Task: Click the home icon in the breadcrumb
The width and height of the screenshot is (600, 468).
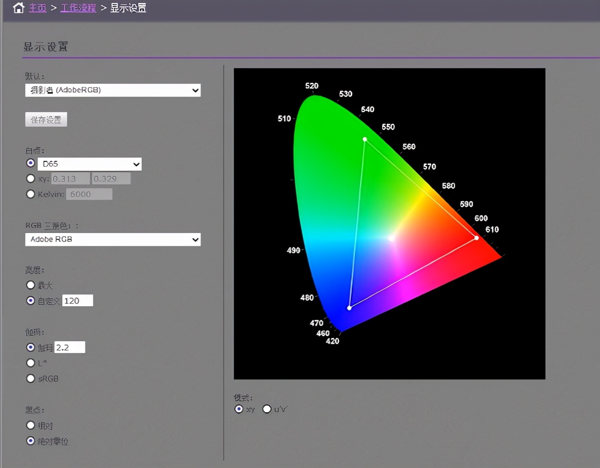Action: tap(18, 8)
